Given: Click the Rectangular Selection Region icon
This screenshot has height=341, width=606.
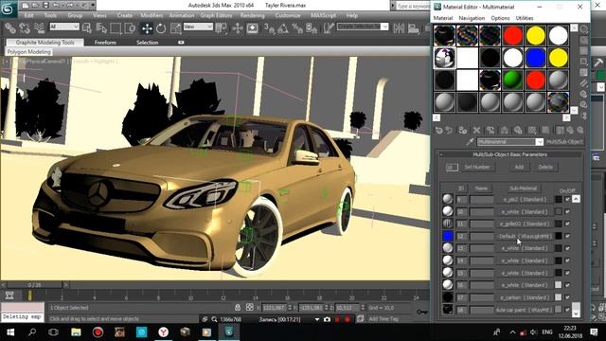Looking at the screenshot, I should coord(116,28).
